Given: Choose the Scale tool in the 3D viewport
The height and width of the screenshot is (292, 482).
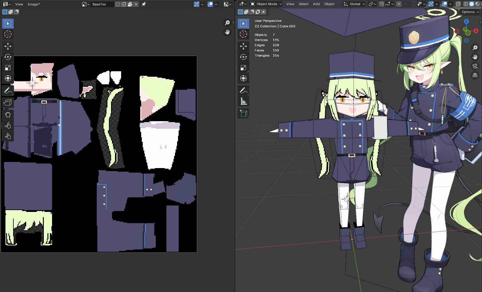Looking at the screenshot, I should coord(243,68).
